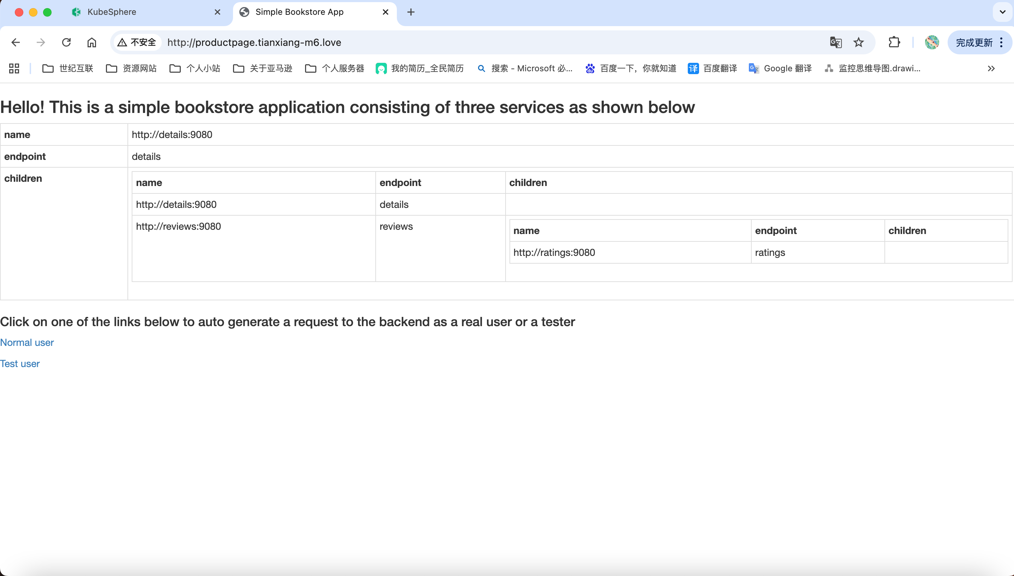Click the Normal user link
This screenshot has height=576, width=1014.
pos(27,343)
